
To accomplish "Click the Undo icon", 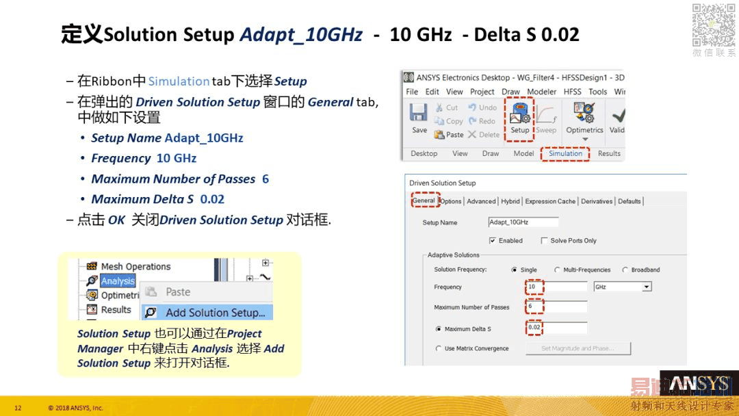I will pos(472,107).
